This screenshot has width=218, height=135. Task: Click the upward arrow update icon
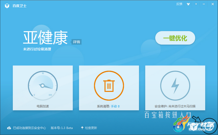point(82,128)
